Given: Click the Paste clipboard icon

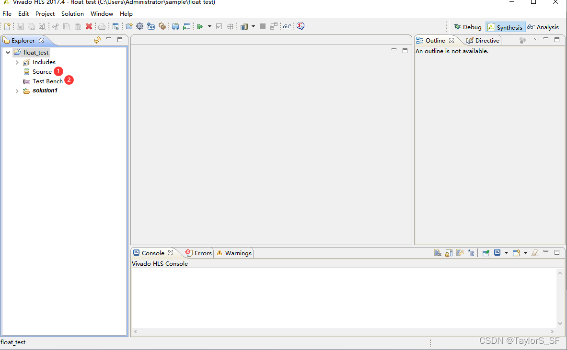Looking at the screenshot, I should coord(78,26).
